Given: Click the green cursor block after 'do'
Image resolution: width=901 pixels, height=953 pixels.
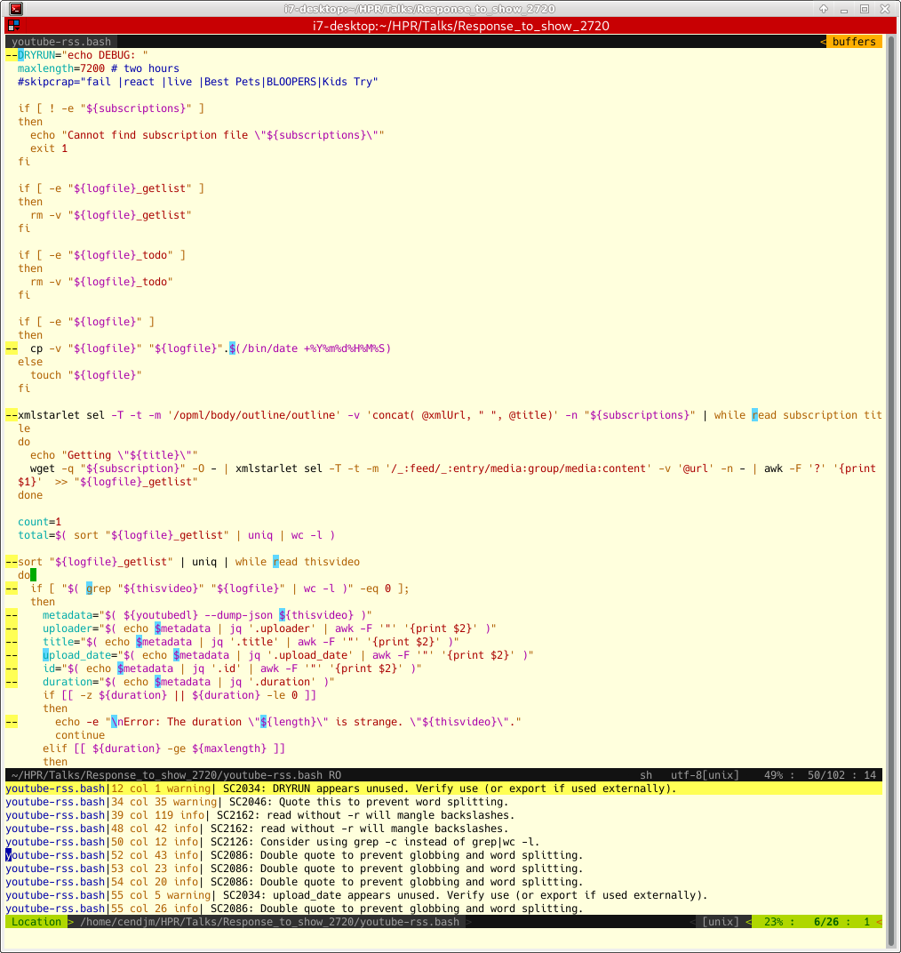Looking at the screenshot, I should pos(33,575).
